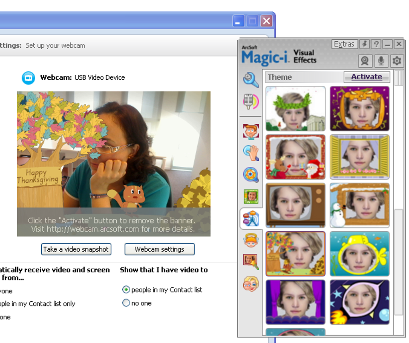Select the green photo frame sidebar icon
Screen dimensions: 409x343
pyautogui.click(x=251, y=196)
